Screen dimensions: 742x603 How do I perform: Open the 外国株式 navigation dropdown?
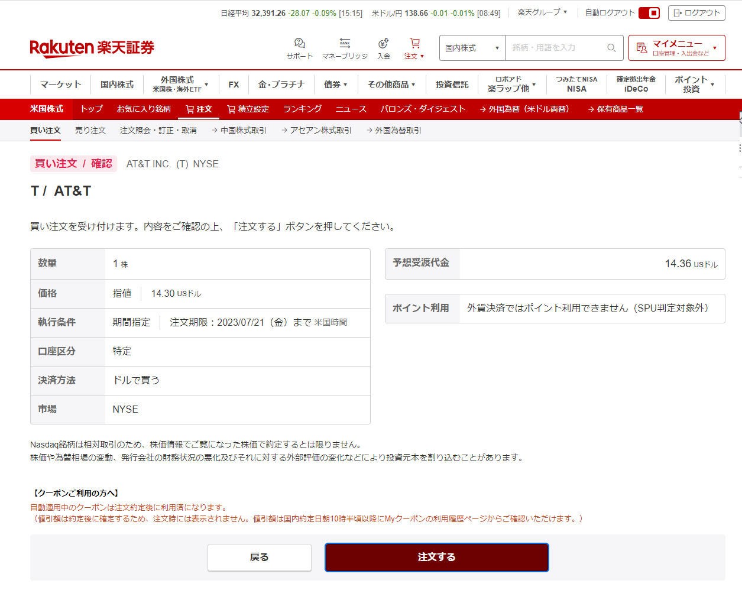(180, 85)
